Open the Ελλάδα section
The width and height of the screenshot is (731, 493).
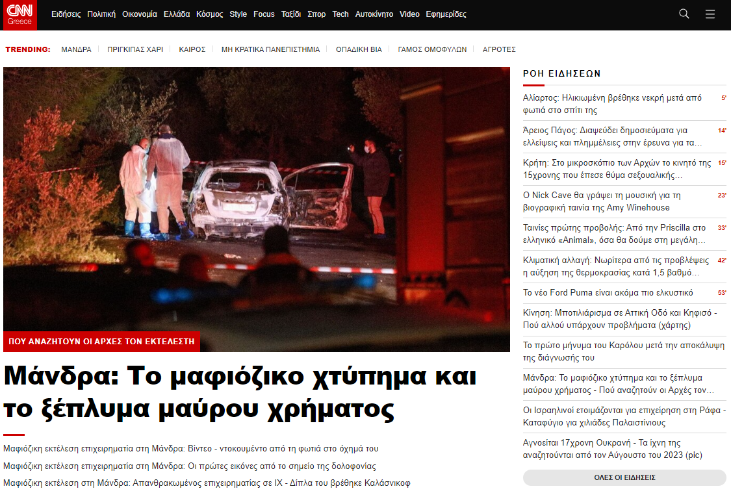tap(177, 14)
